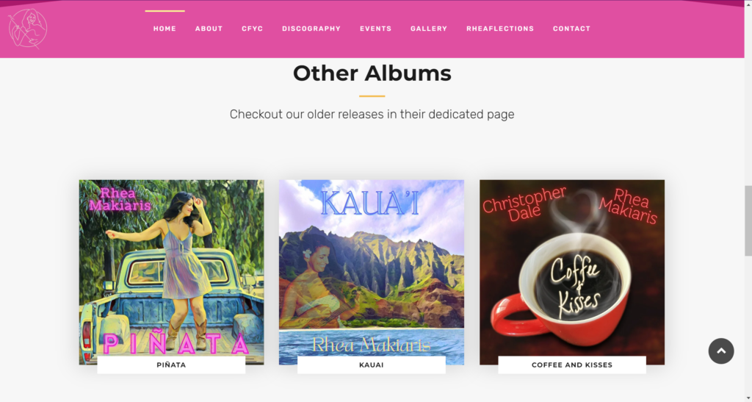Open the Discography menu
The height and width of the screenshot is (402, 752).
(311, 29)
